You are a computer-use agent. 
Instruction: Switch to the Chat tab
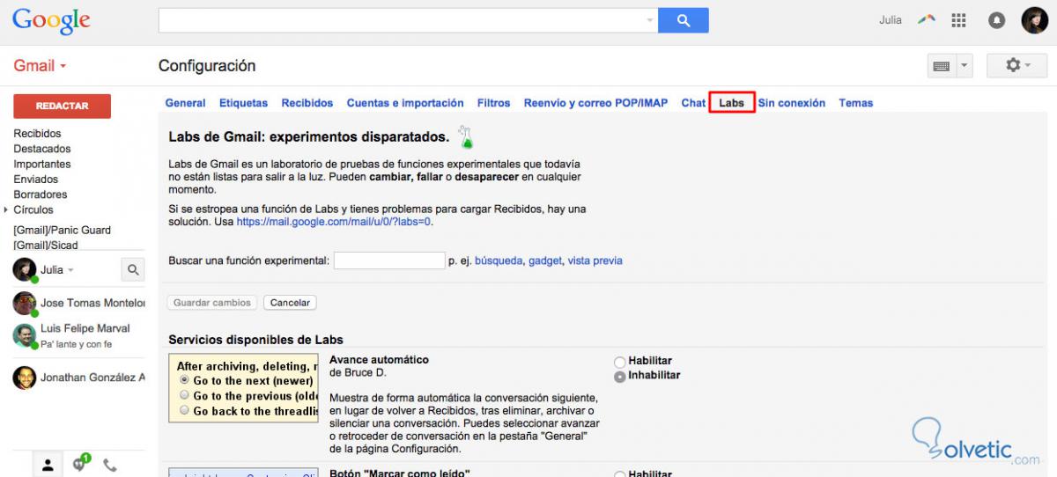pyautogui.click(x=693, y=103)
